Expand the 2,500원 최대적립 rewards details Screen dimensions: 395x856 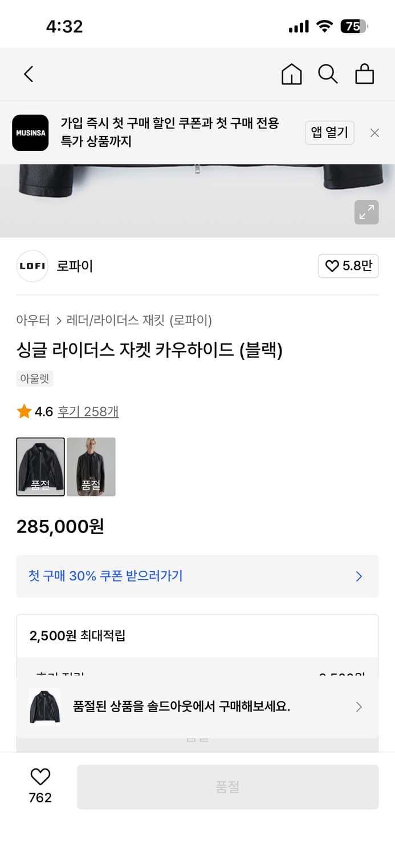tap(197, 636)
